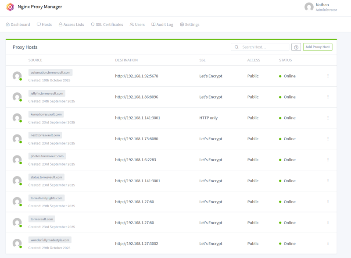
Task: Click the Nginx Proxy Manager logo
Action: pos(10,7)
